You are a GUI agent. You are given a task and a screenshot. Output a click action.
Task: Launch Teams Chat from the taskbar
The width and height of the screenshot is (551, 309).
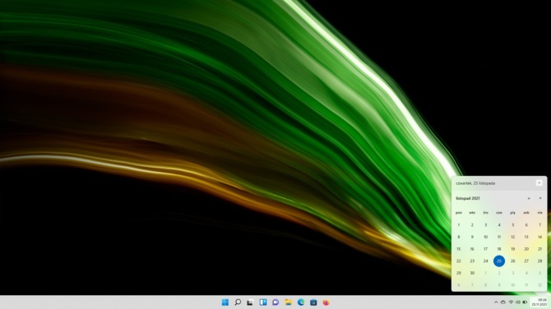coord(275,302)
